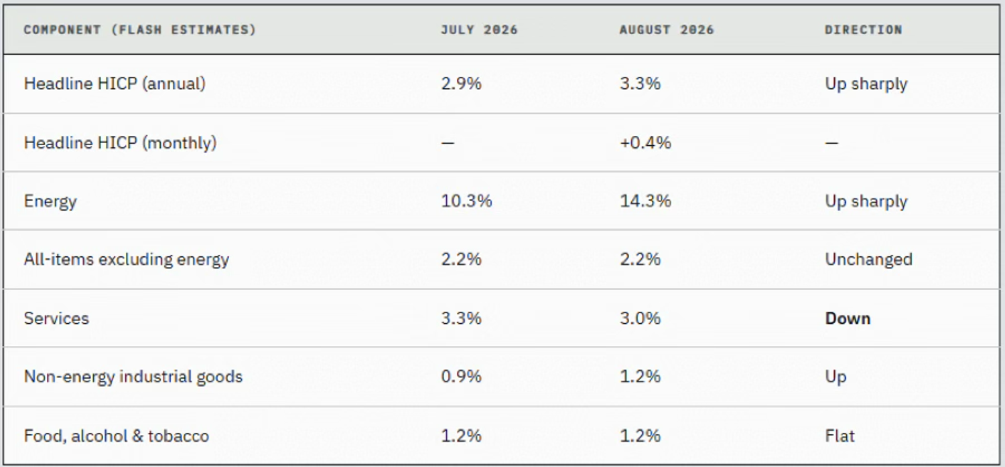Click the Unchanged direction cell

[x=868, y=260]
